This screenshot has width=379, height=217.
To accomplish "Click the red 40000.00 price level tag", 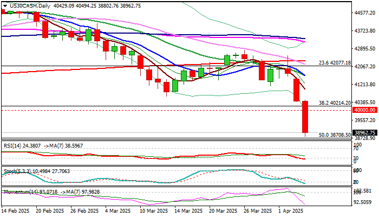I will tap(365, 110).
